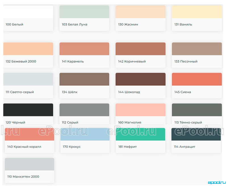Choose the 160 Магнолия color swatch
The width and height of the screenshot is (227, 186).
point(140,110)
